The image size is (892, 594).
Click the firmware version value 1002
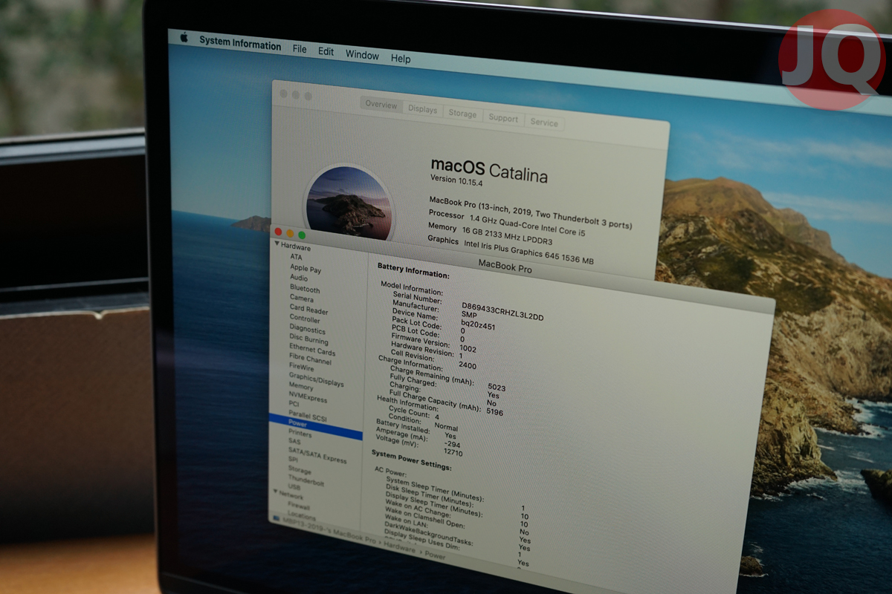[468, 348]
